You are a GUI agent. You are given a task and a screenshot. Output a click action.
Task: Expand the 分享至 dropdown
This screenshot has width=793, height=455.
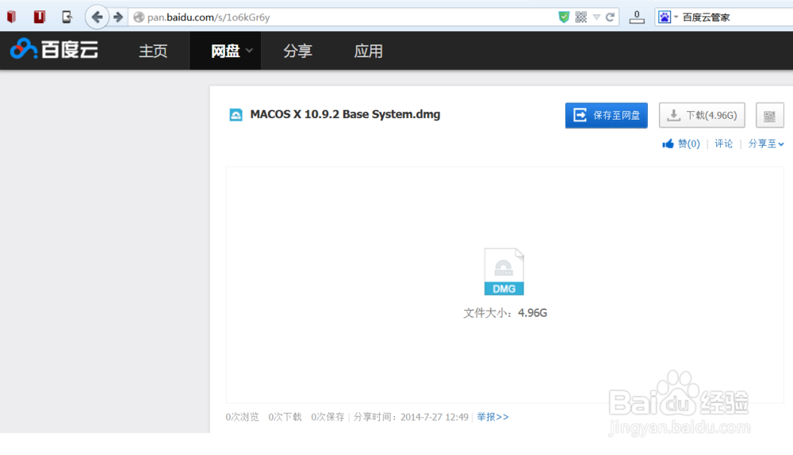(x=766, y=143)
